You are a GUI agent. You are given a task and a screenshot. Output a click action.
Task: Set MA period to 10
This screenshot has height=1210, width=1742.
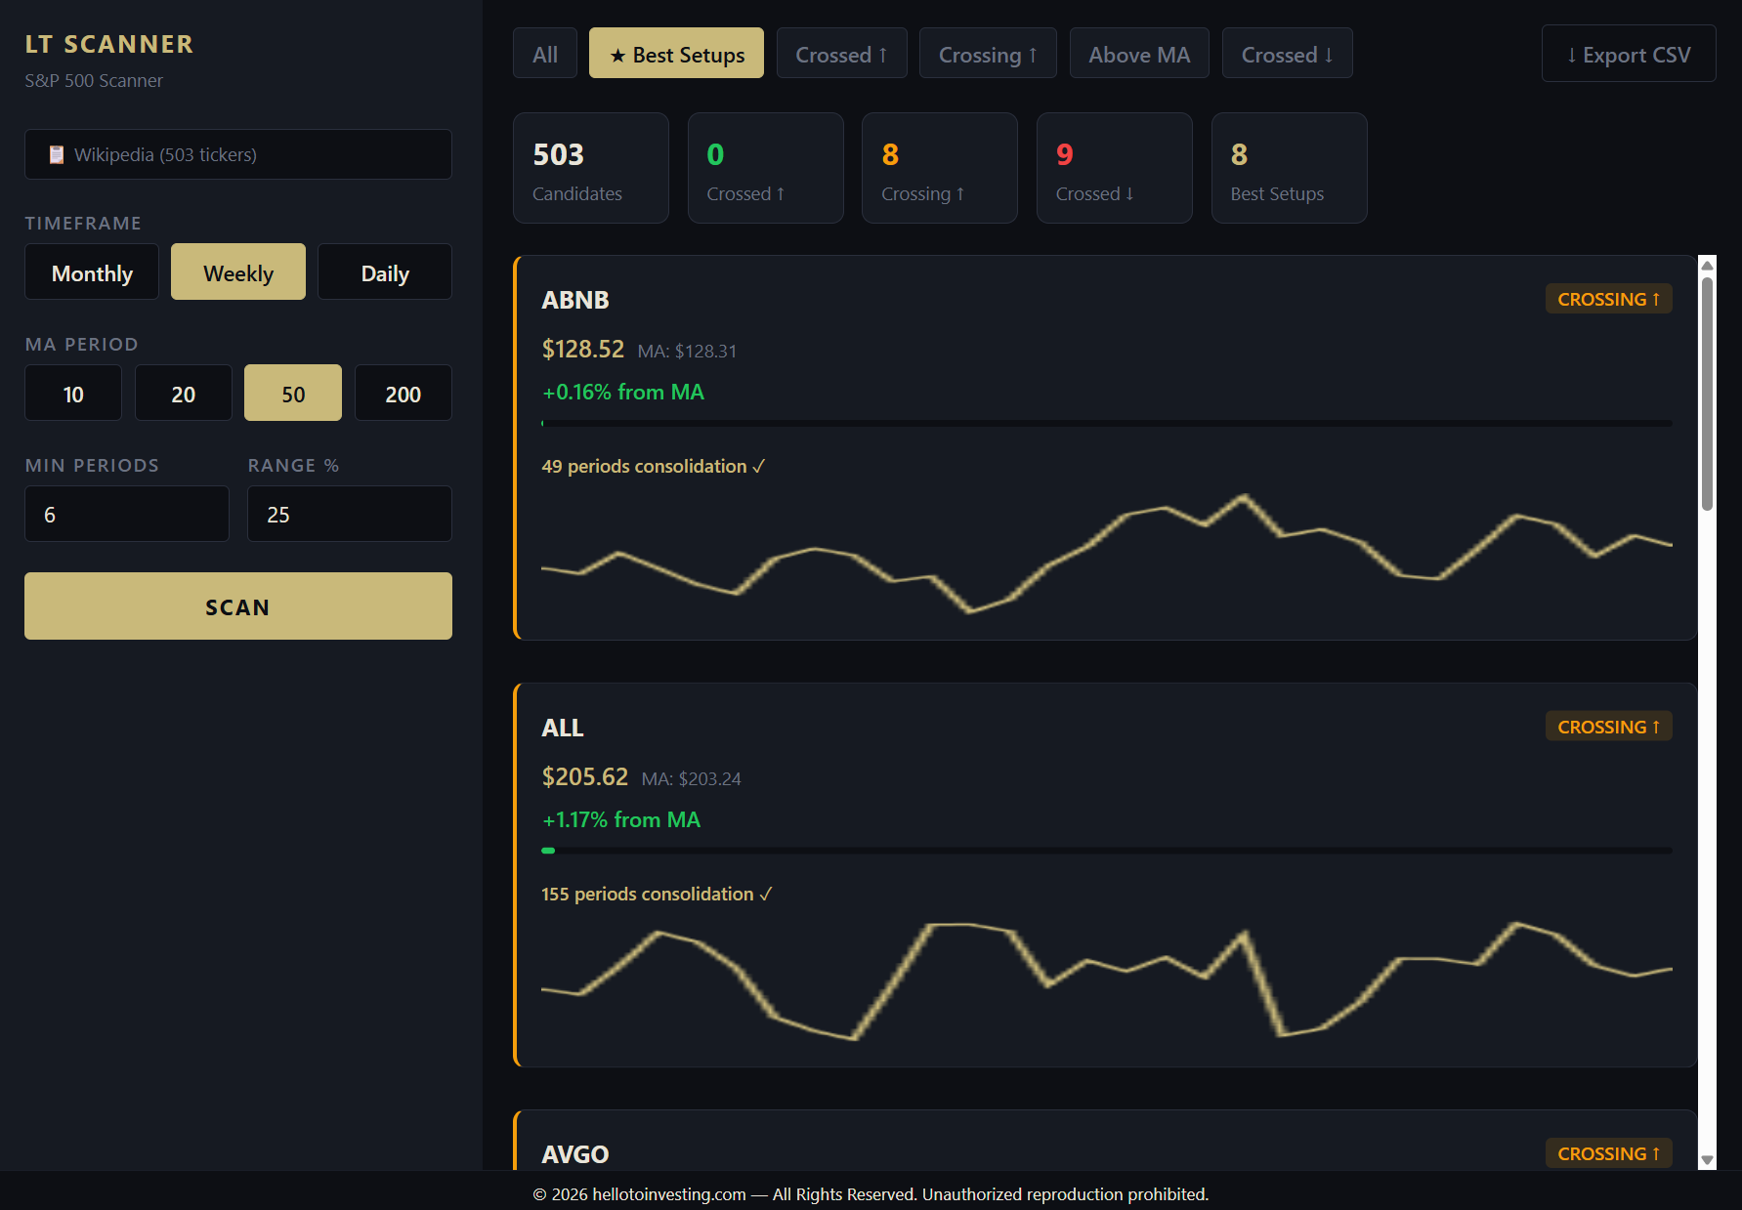[73, 394]
